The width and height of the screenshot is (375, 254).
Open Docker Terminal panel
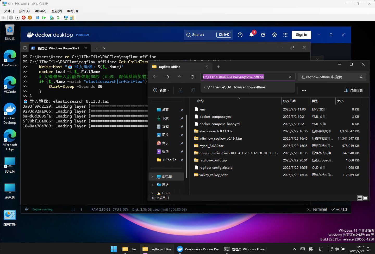(x=317, y=210)
